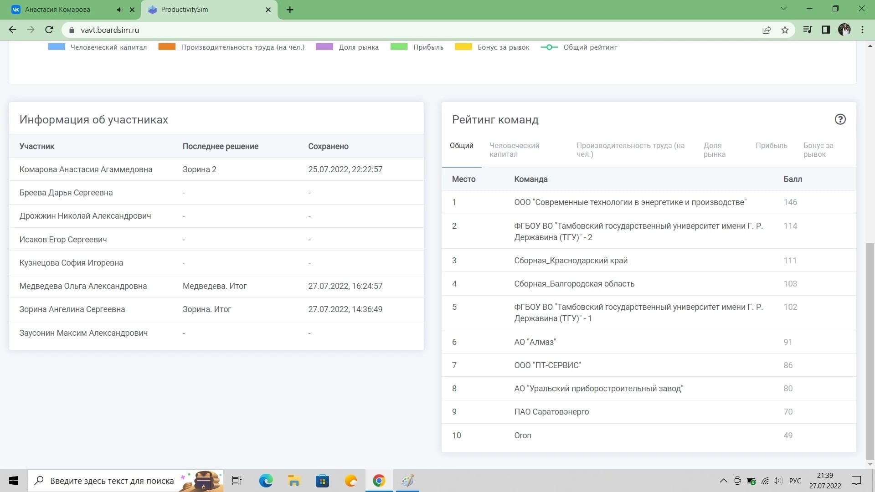Launch Microsoft Edge from the taskbar
Screen dimensions: 875x492
pos(266,481)
